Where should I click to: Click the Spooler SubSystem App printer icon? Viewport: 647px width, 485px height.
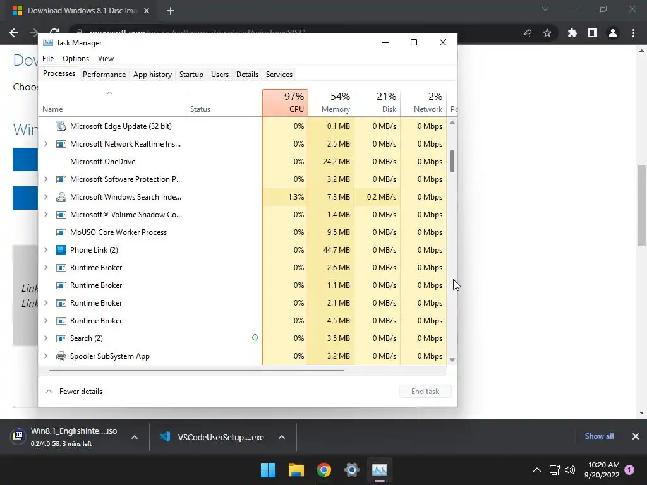pos(61,356)
